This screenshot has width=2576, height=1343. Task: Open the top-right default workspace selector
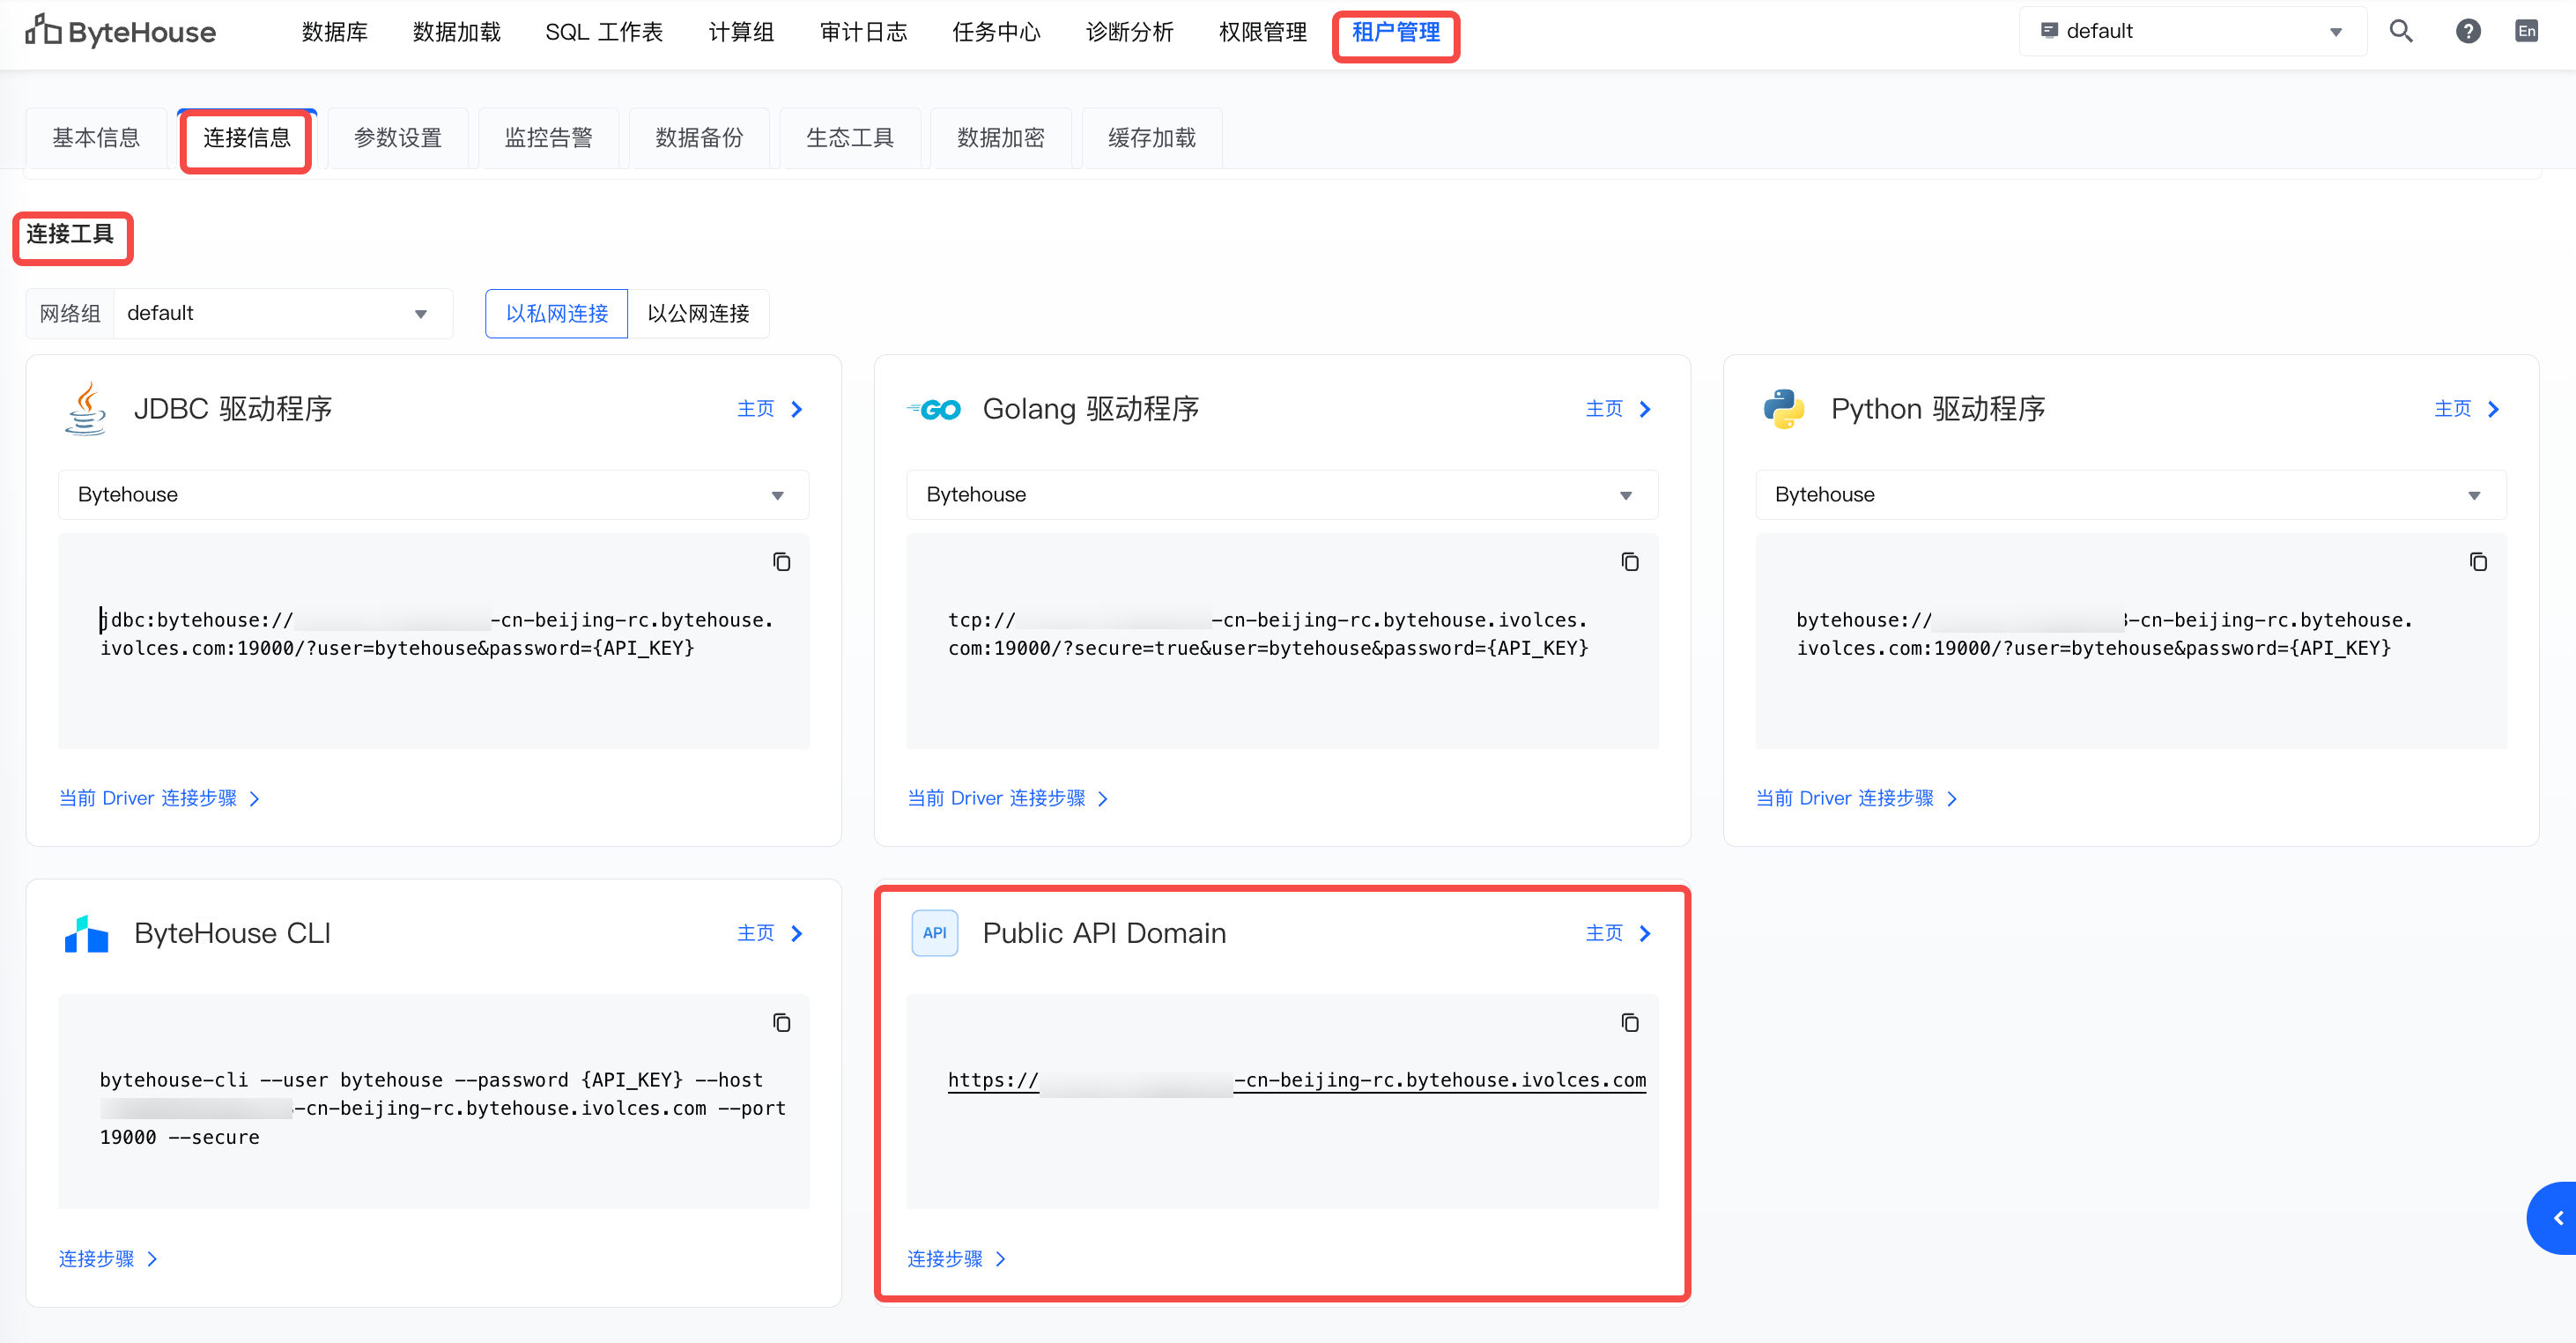[2191, 31]
